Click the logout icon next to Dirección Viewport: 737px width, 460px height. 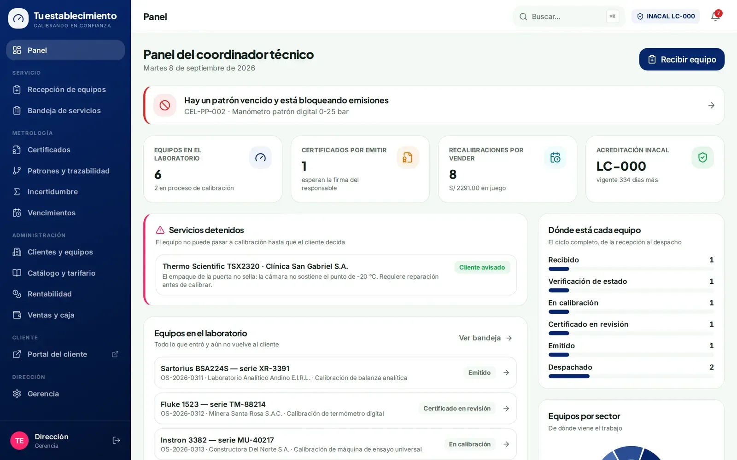[117, 441]
